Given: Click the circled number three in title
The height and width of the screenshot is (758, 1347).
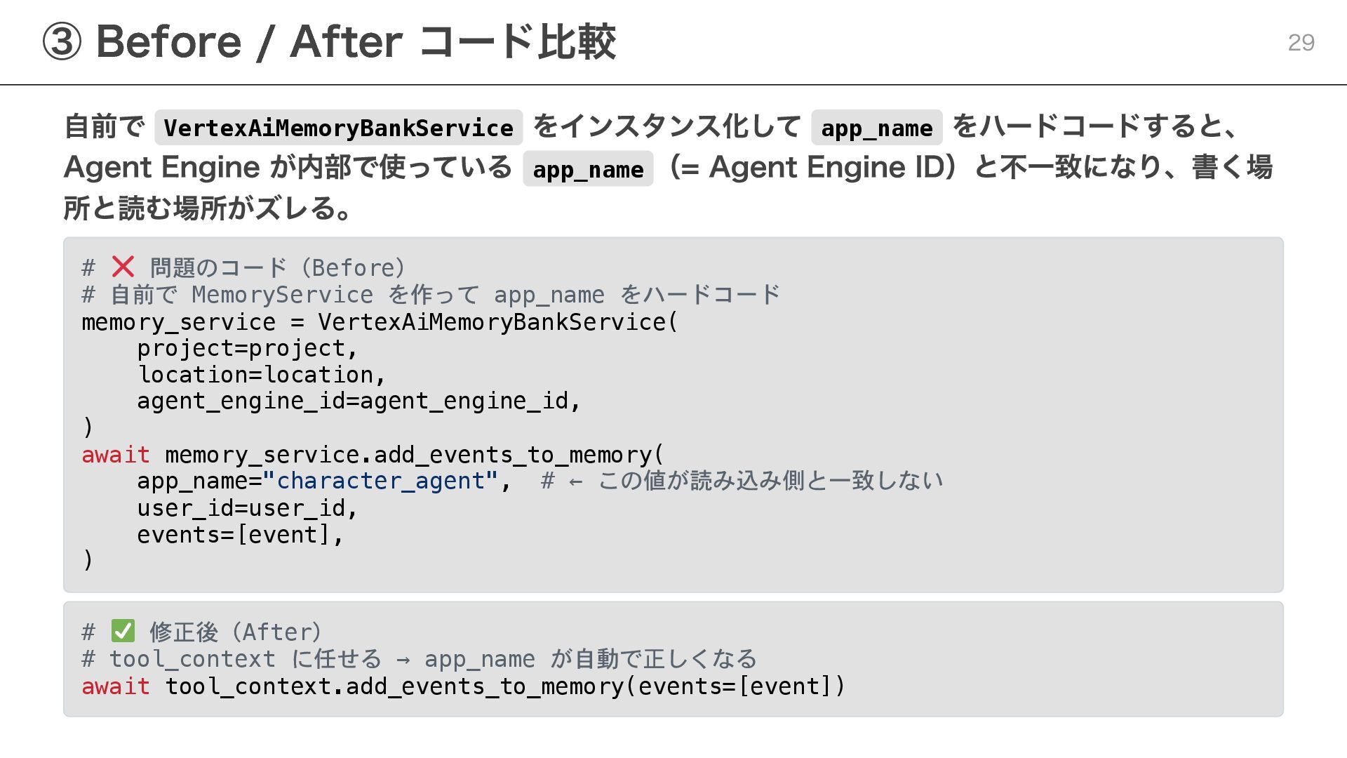Looking at the screenshot, I should point(62,41).
